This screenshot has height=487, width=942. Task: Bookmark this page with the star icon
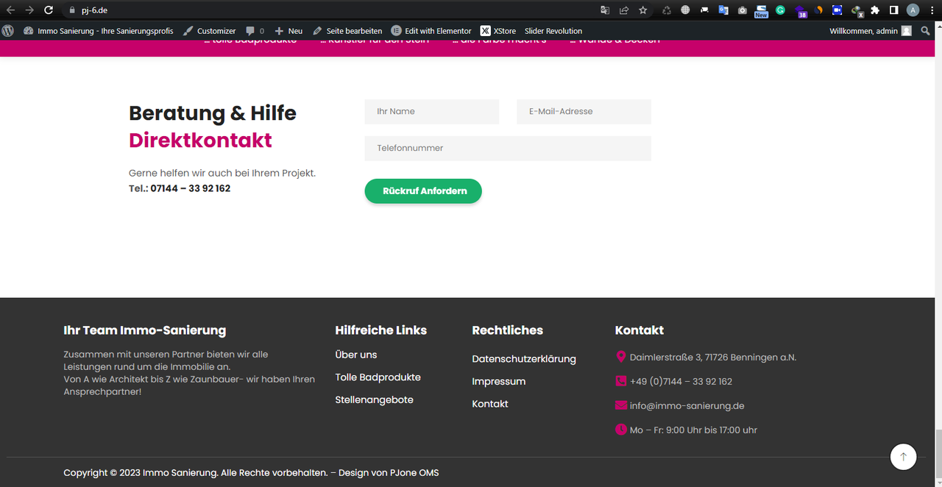point(643,10)
